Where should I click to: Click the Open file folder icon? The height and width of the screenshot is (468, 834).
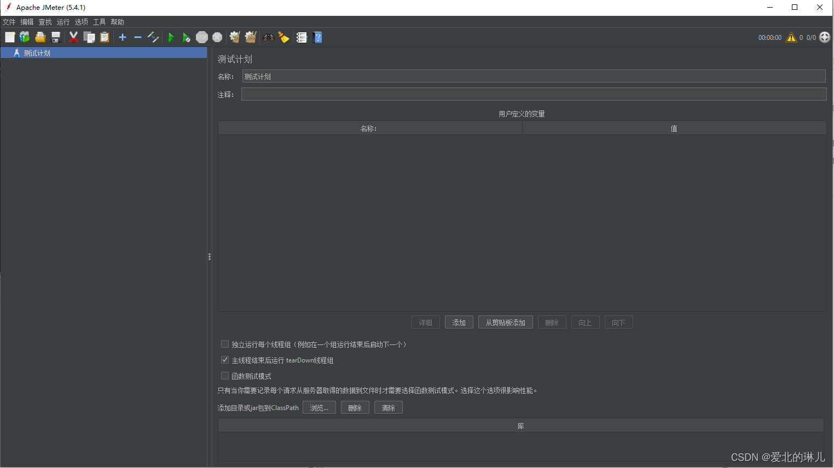pyautogui.click(x=40, y=37)
